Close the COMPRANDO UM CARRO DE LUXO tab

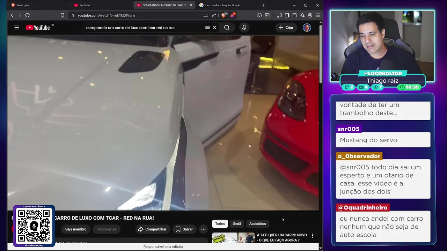191,5
